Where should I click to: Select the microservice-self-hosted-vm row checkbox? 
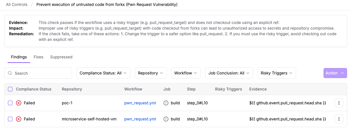(x=10, y=119)
